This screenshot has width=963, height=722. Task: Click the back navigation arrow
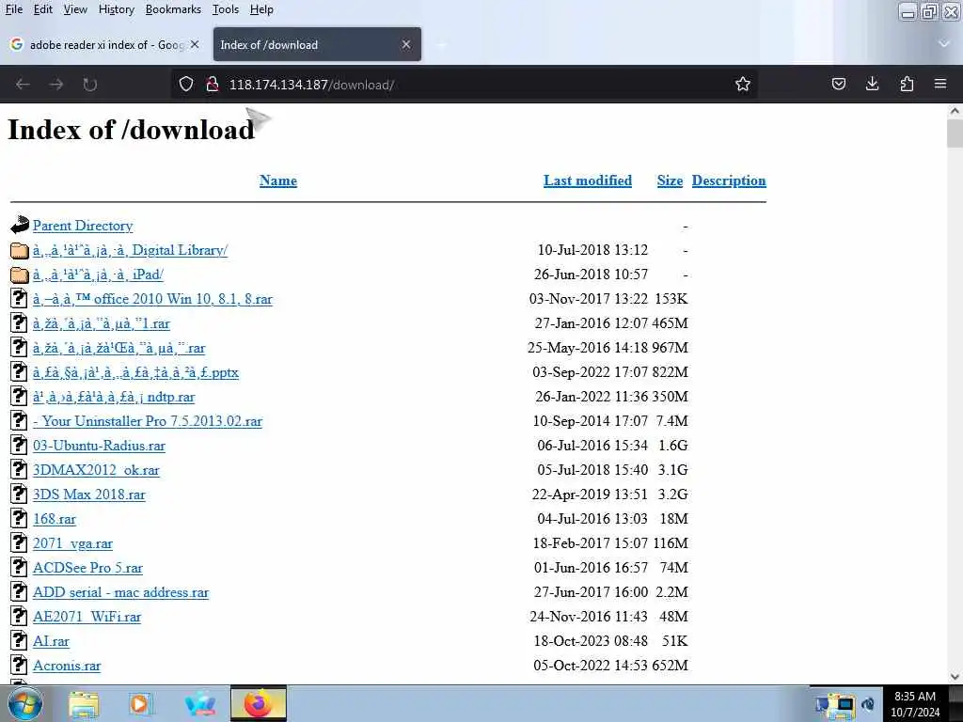click(23, 84)
